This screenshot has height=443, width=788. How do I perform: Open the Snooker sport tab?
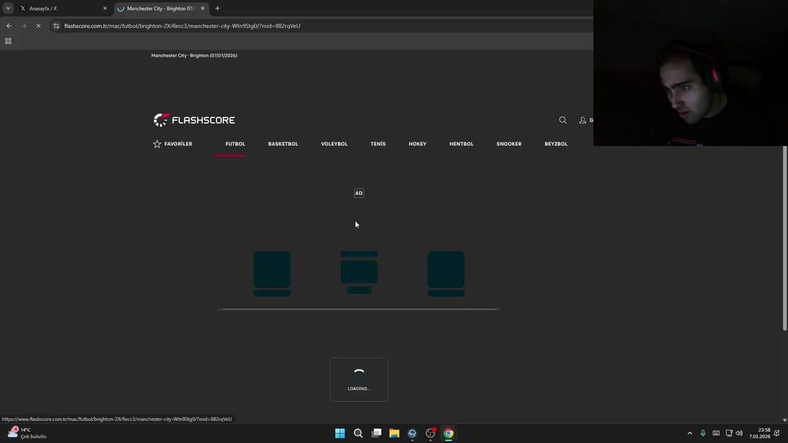click(509, 144)
